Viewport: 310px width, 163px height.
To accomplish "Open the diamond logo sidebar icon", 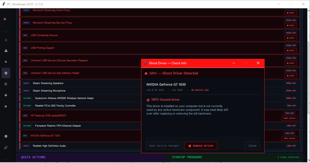I will [5, 19].
